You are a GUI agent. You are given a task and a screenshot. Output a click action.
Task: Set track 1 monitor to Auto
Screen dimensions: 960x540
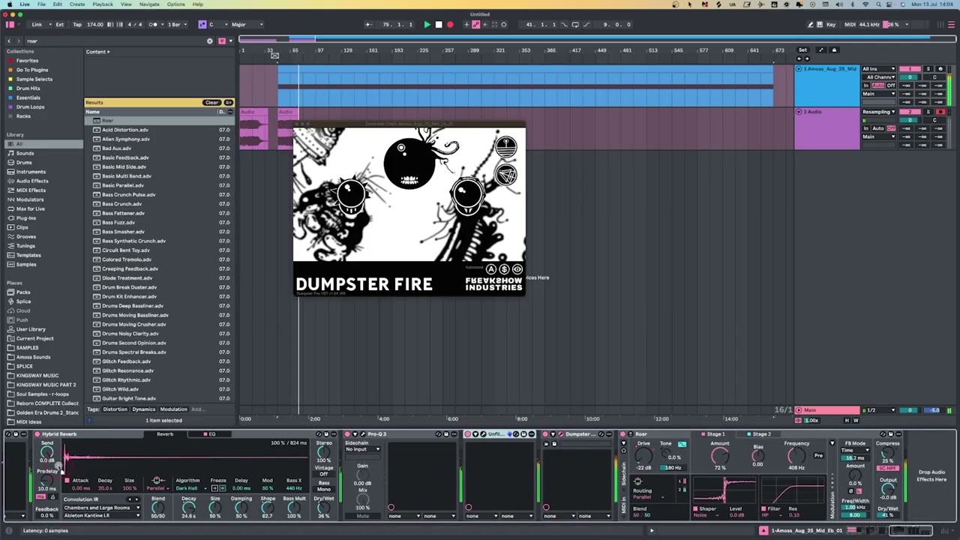pyautogui.click(x=878, y=85)
